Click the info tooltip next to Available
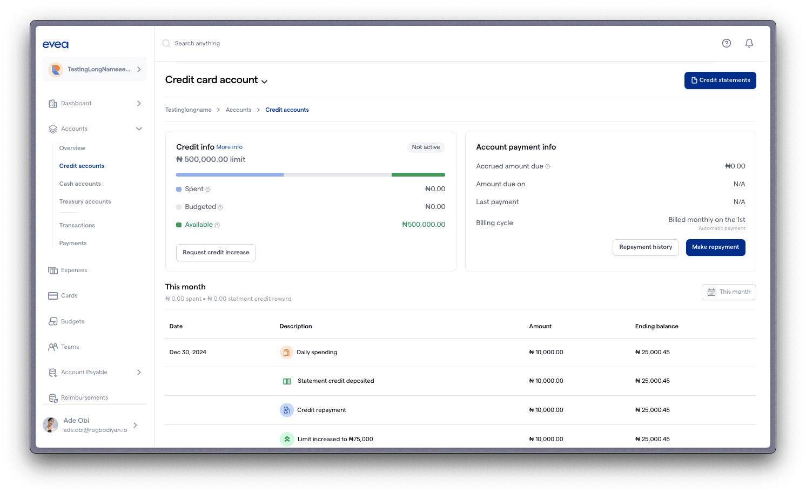Viewport: 806px width, 493px height. (x=217, y=225)
